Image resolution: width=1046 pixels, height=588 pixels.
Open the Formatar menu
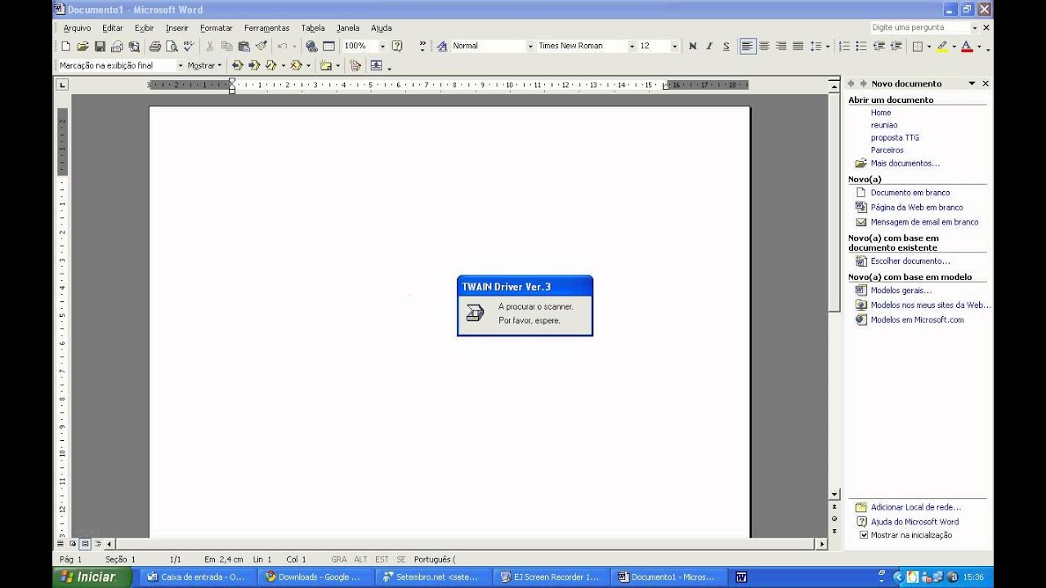click(x=217, y=28)
